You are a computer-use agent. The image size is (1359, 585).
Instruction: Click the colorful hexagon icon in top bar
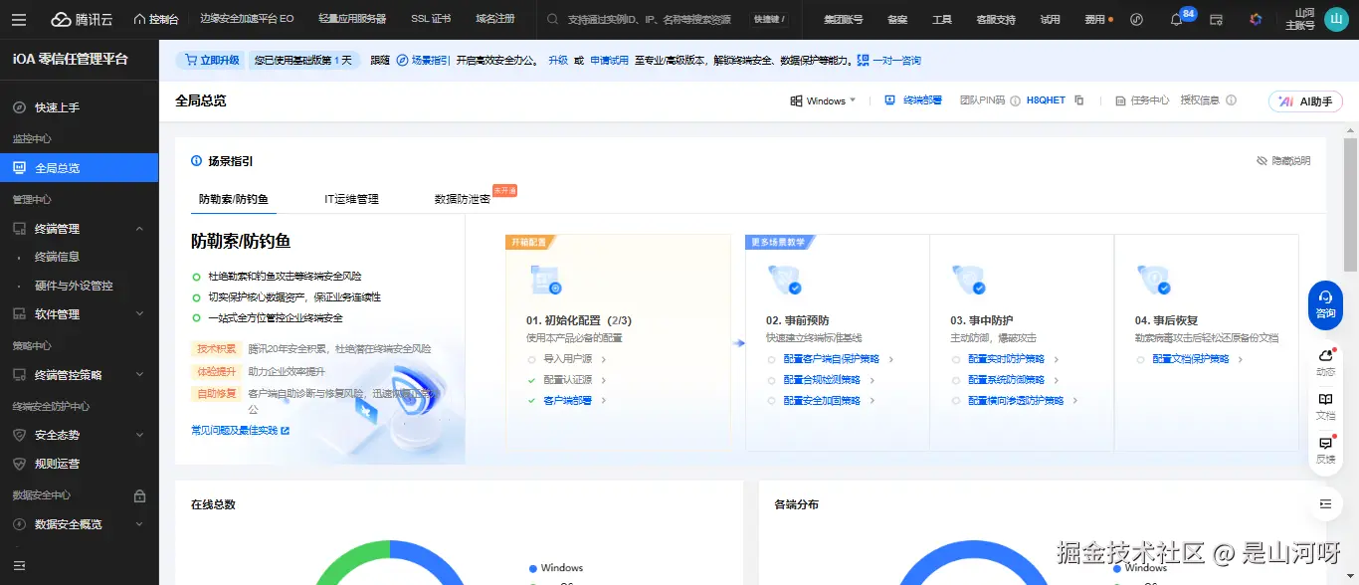pos(1256,19)
